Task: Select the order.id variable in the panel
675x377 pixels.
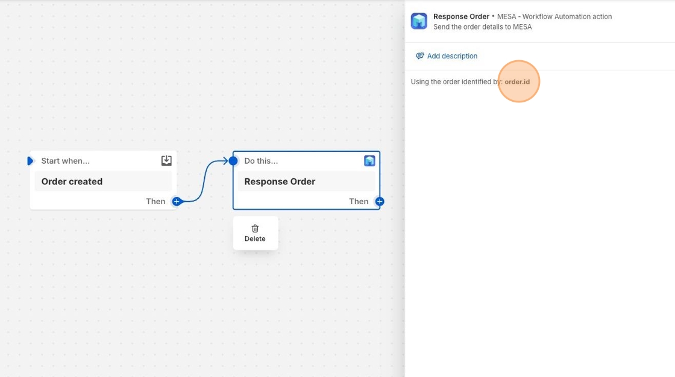Action: pos(517,82)
